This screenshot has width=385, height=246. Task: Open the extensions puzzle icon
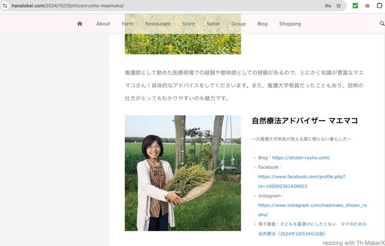(379, 5)
